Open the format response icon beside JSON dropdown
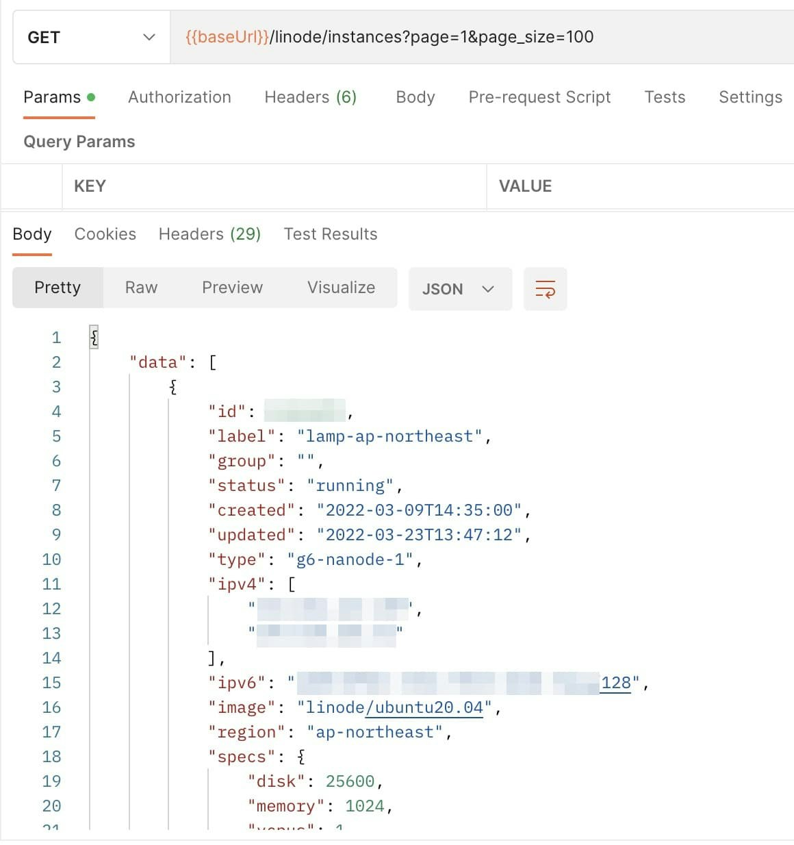The image size is (794, 845). (545, 288)
